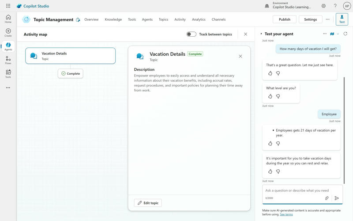353x221 pixels.
Task: Switch to the Overview tab
Action: point(91,19)
